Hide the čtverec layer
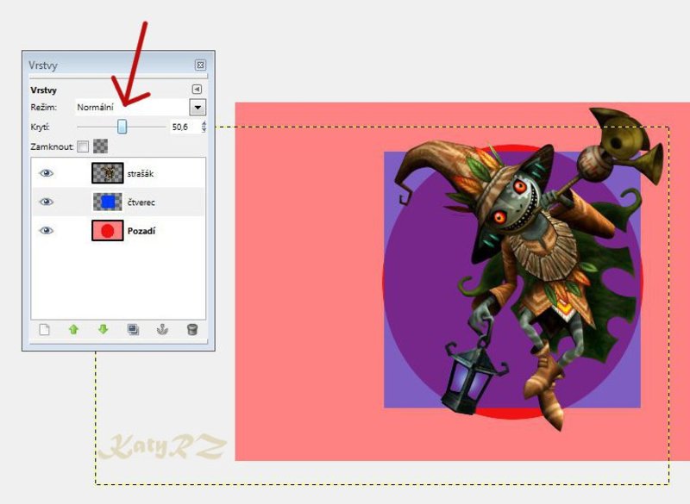Viewport: 690px width, 504px height. pyautogui.click(x=47, y=202)
